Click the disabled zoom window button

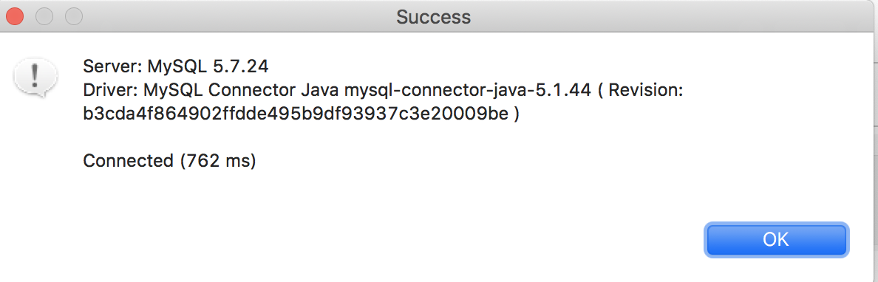pos(74,16)
